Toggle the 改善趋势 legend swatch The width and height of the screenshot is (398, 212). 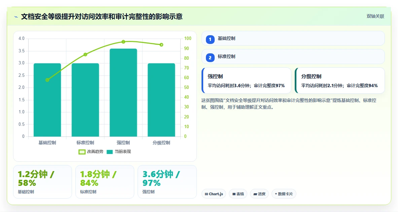coord(82,152)
